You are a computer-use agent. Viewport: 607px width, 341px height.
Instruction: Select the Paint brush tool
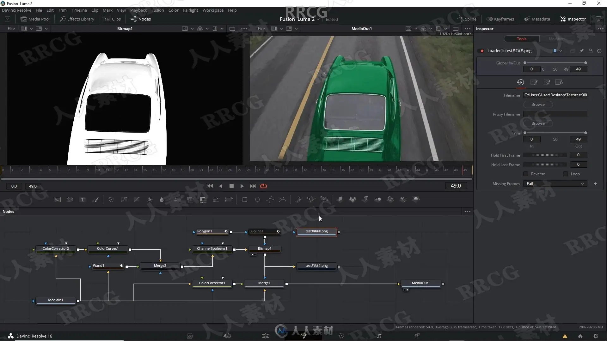(x=95, y=200)
